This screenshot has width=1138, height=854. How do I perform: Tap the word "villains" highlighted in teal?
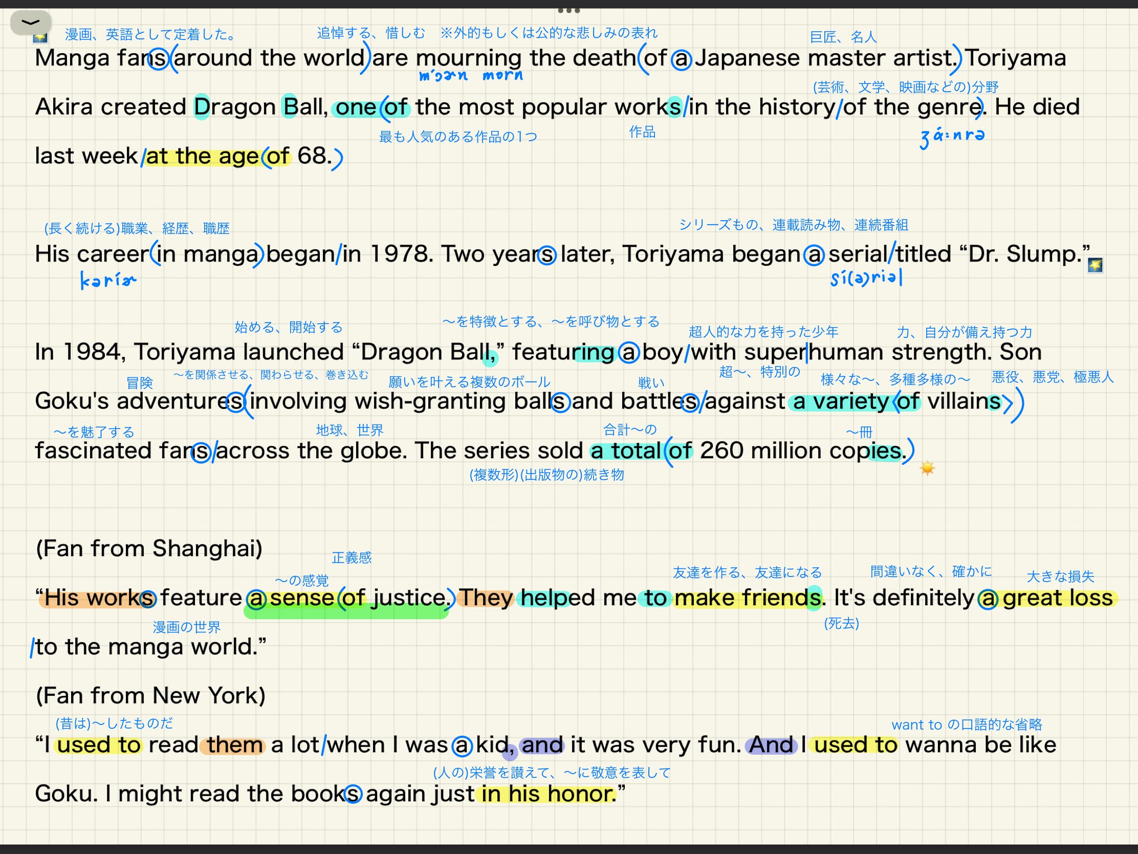(964, 401)
